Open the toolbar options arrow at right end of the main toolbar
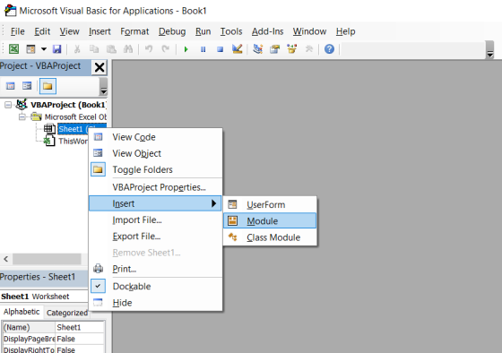 (x=489, y=49)
